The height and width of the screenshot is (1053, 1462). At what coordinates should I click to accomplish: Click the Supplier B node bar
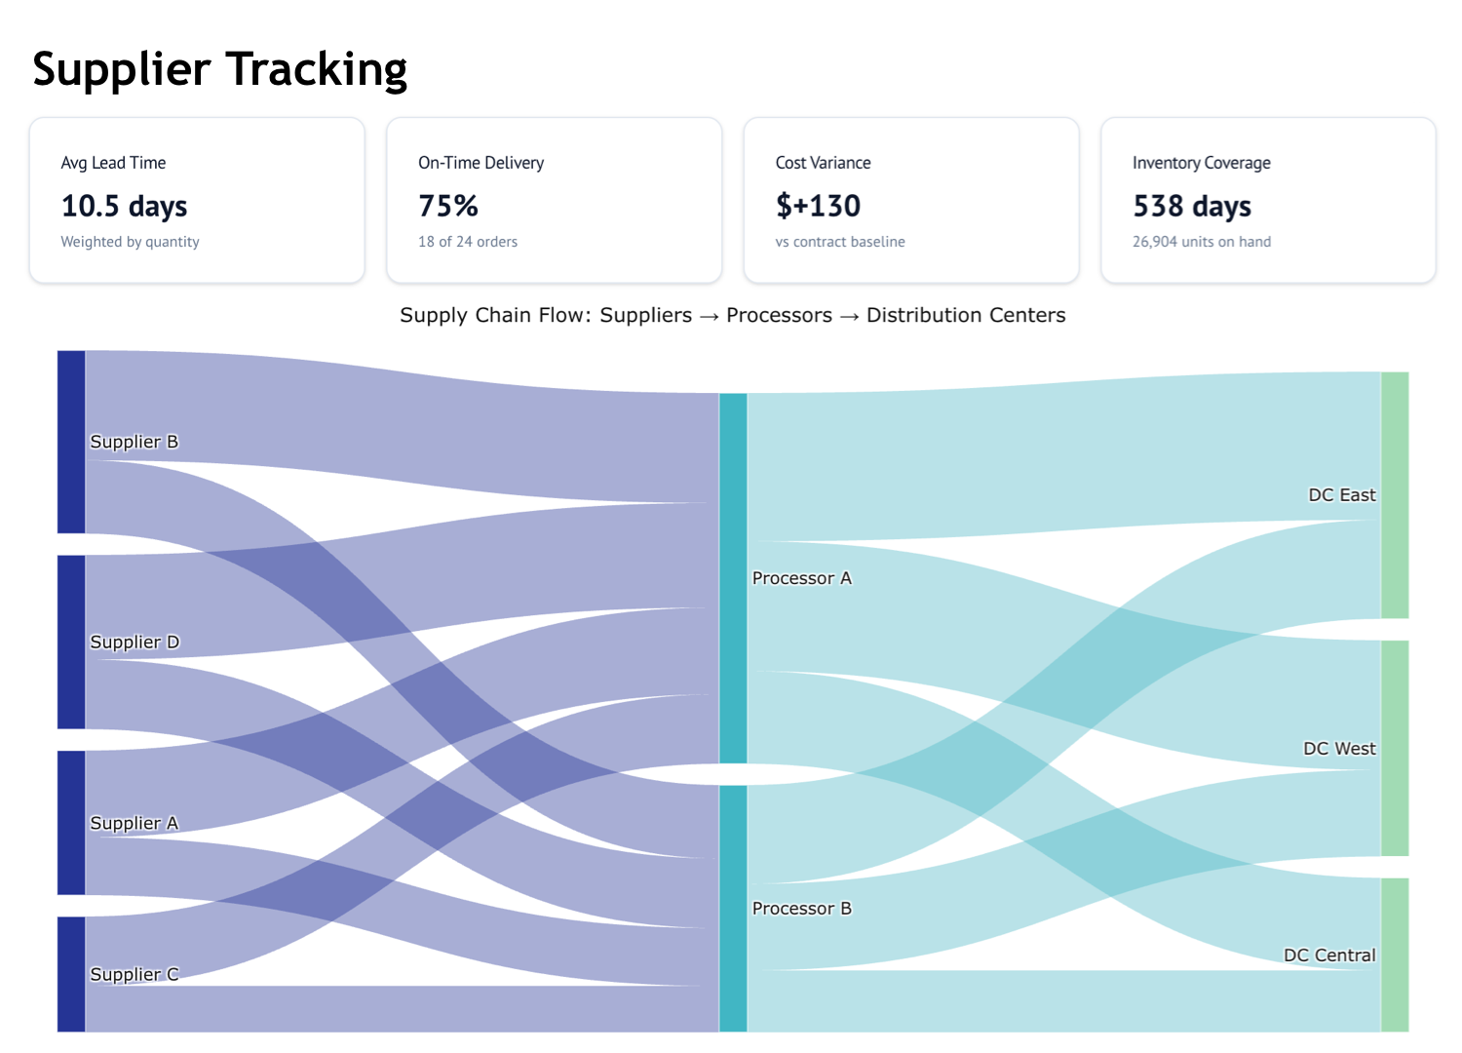pos(71,442)
